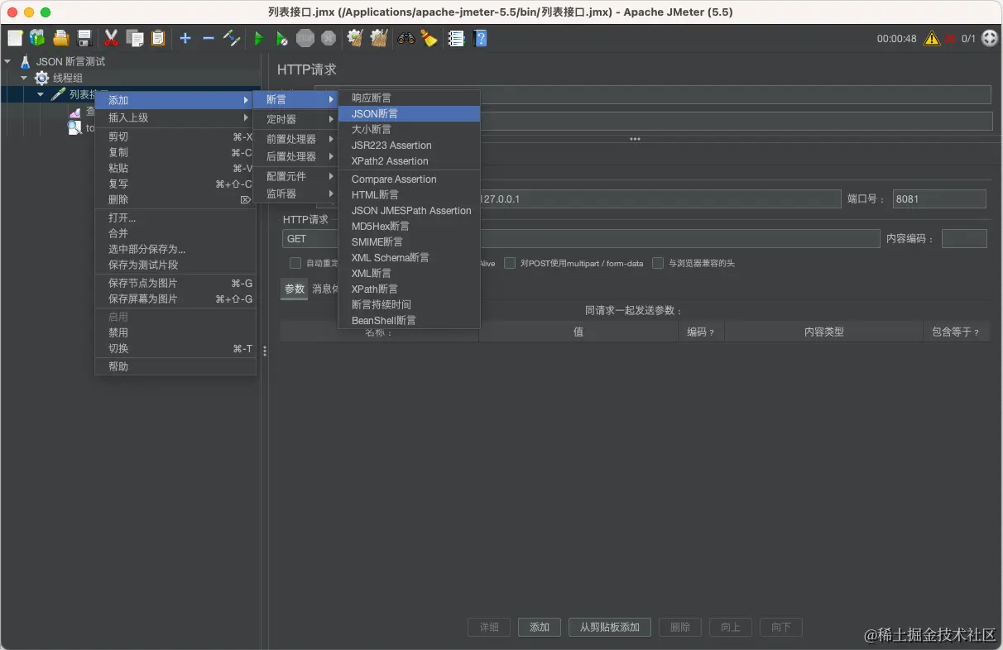Choose BeanShell断言 menu item
The height and width of the screenshot is (650, 1003).
409,320
